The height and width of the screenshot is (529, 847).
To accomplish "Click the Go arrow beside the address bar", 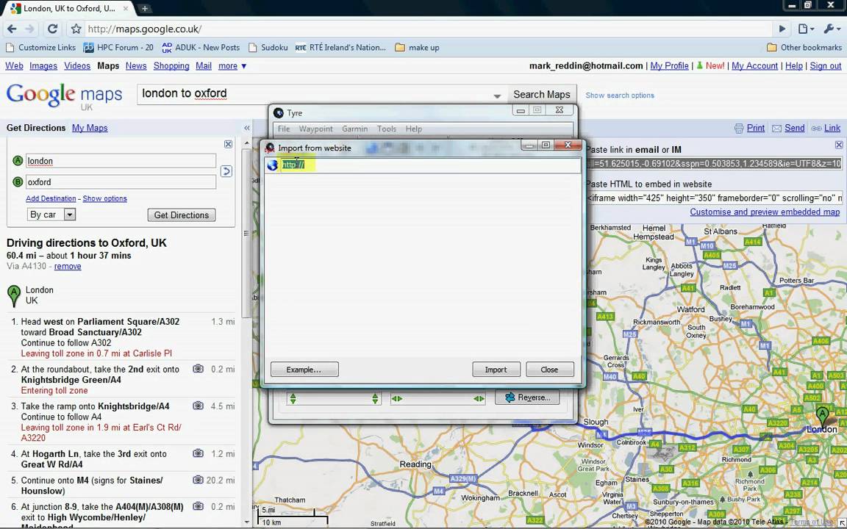I will click(x=782, y=29).
